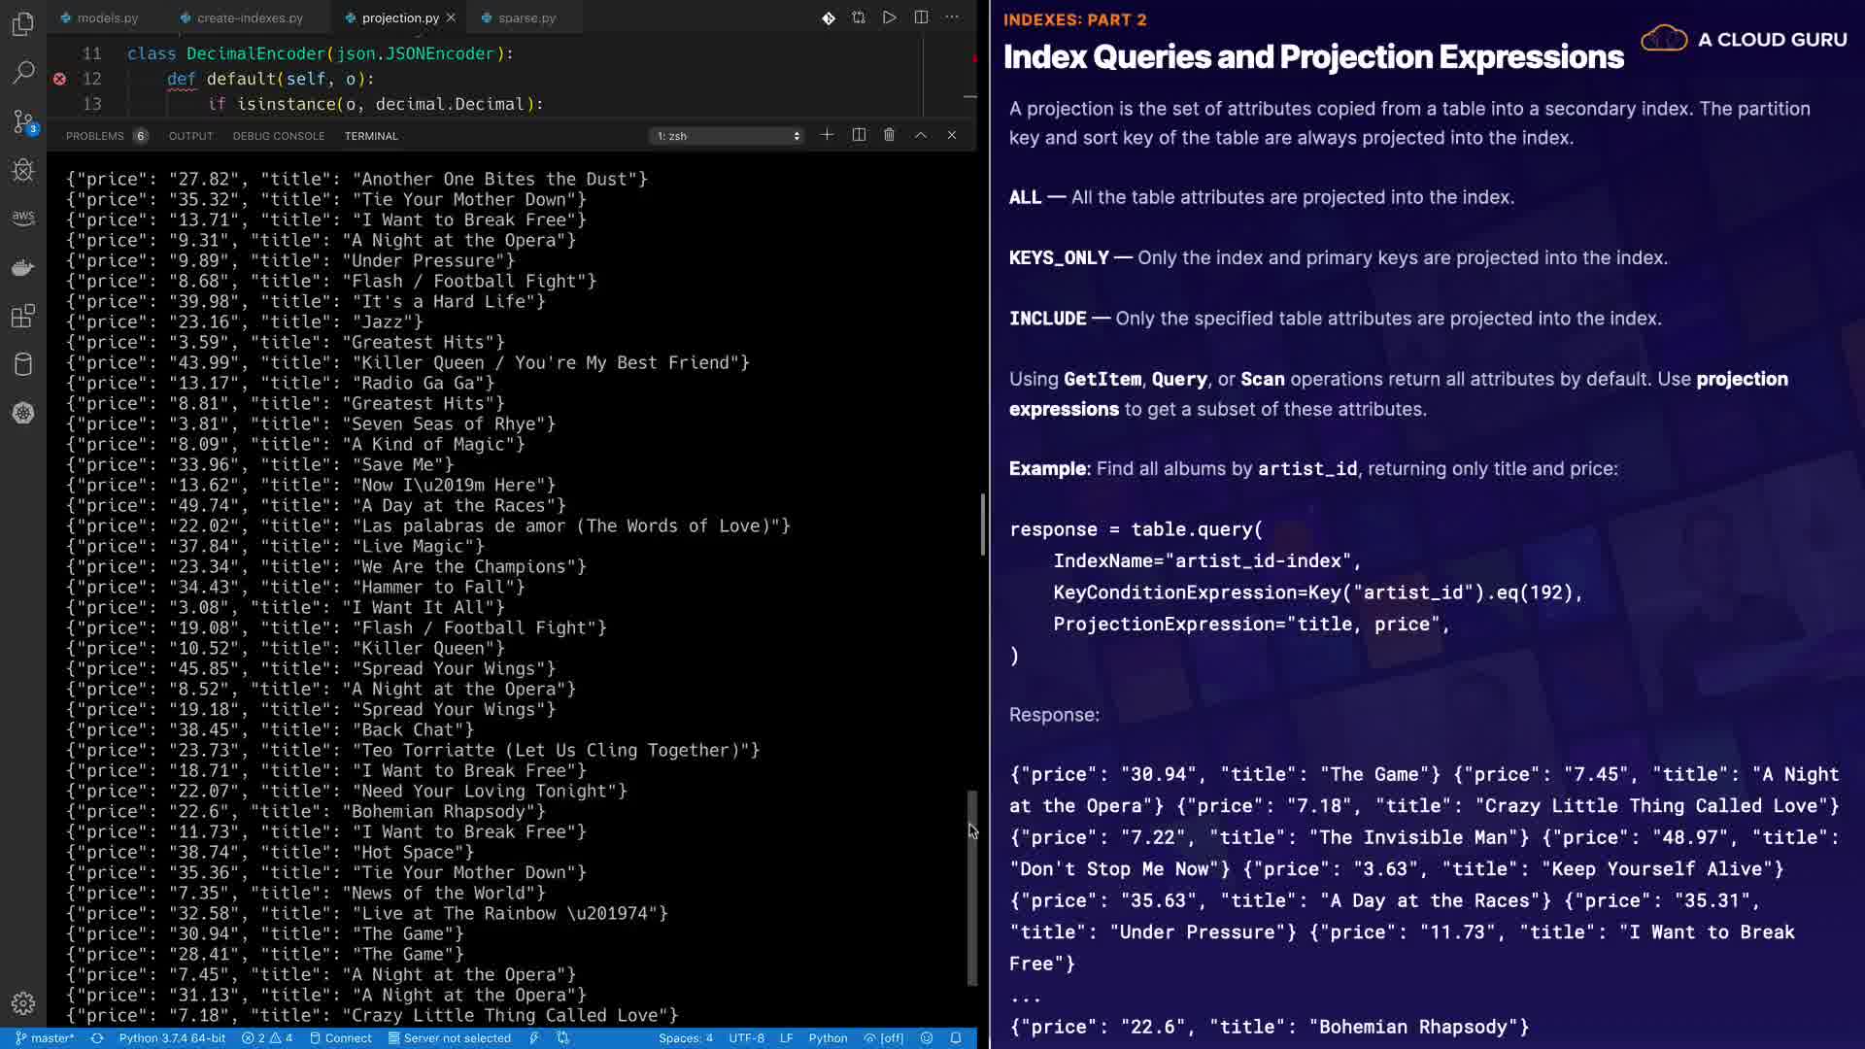Split the terminal panel
Screen dimensions: 1865x1049
point(859,135)
